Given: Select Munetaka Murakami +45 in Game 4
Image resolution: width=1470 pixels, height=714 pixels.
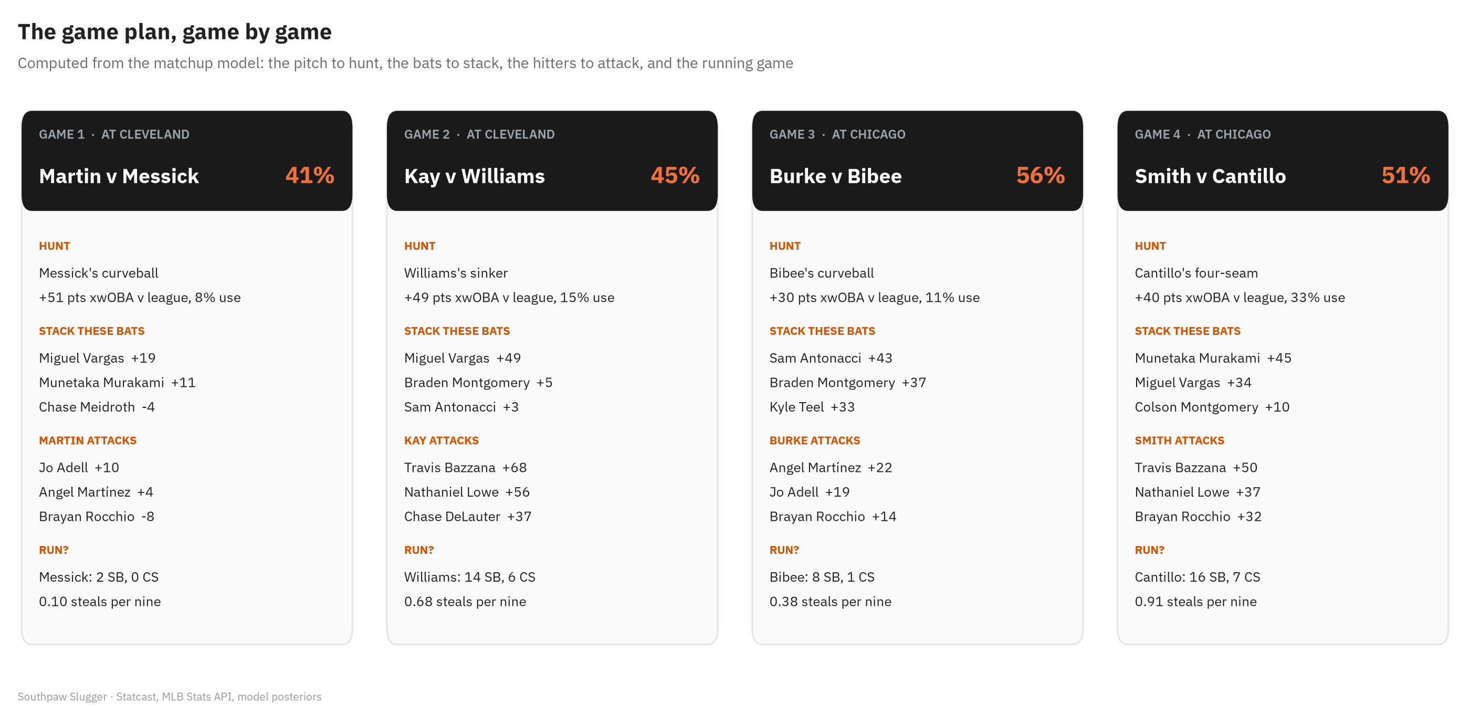Looking at the screenshot, I should click(1213, 358).
